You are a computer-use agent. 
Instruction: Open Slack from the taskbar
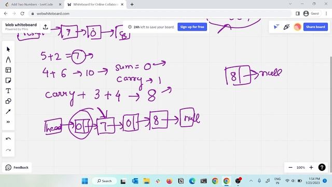click(x=158, y=181)
